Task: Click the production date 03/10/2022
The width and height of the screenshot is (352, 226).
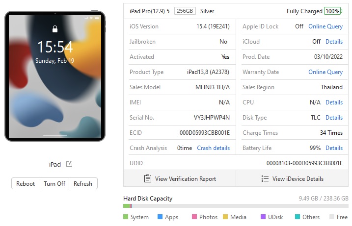Action: pos(328,57)
